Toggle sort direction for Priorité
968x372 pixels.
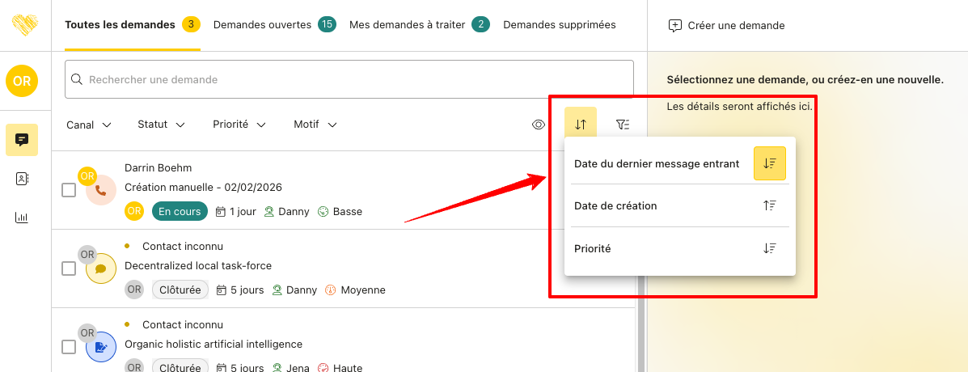[x=769, y=248]
